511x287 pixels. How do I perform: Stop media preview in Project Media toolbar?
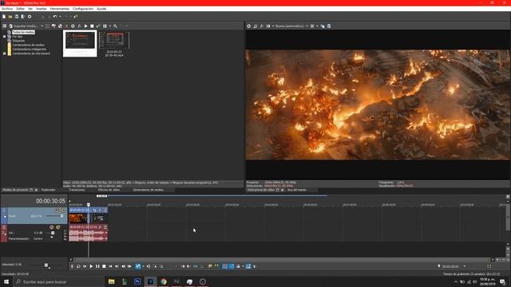click(x=92, y=26)
